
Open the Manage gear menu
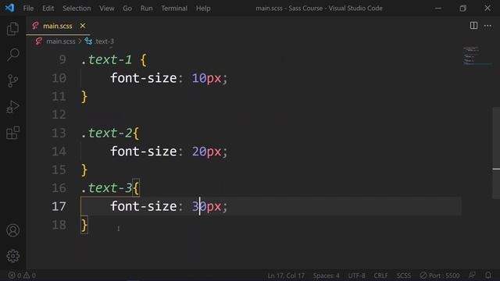point(12,256)
